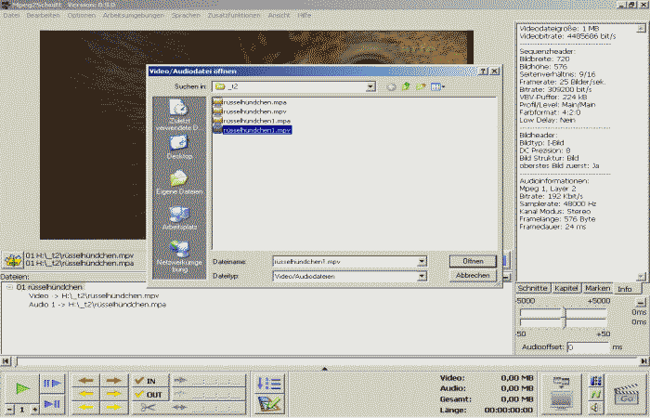This screenshot has height=418, width=650.
Task: Create a new folder via toolbar icon
Action: coord(421,86)
